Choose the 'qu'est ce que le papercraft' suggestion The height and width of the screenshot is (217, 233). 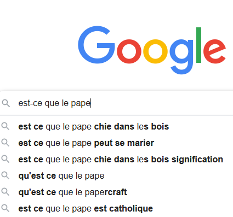coord(116,192)
